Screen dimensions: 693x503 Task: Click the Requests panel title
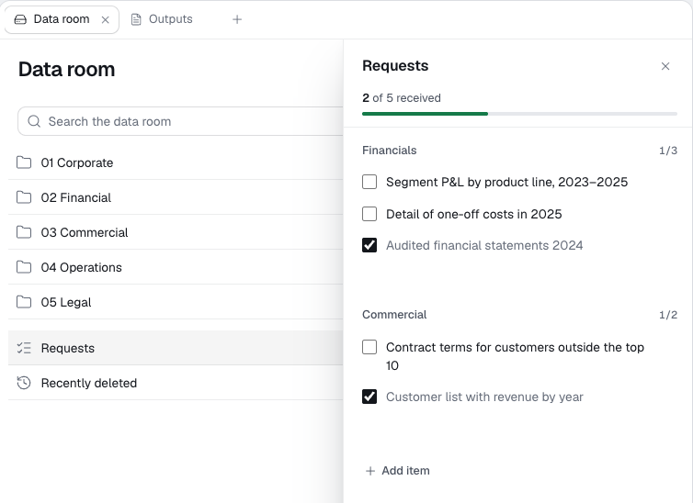click(395, 66)
